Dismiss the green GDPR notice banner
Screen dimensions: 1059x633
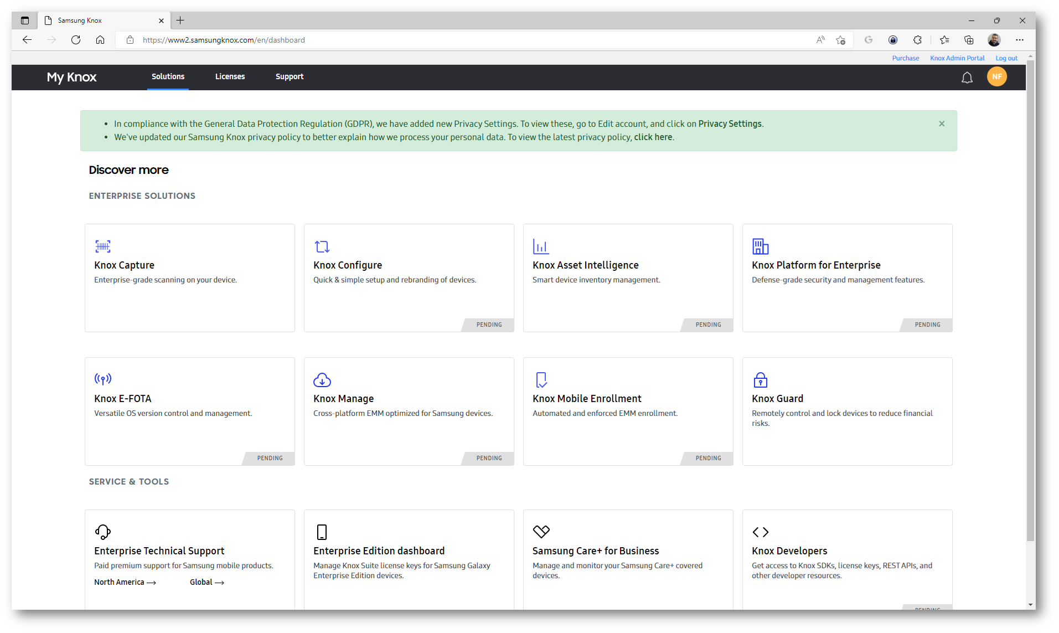coord(941,123)
